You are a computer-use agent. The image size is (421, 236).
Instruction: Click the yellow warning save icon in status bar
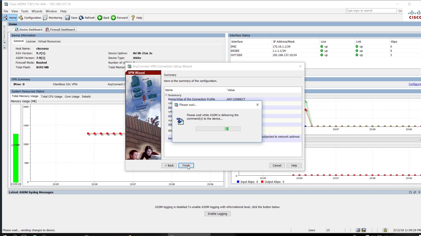[x=364, y=230]
